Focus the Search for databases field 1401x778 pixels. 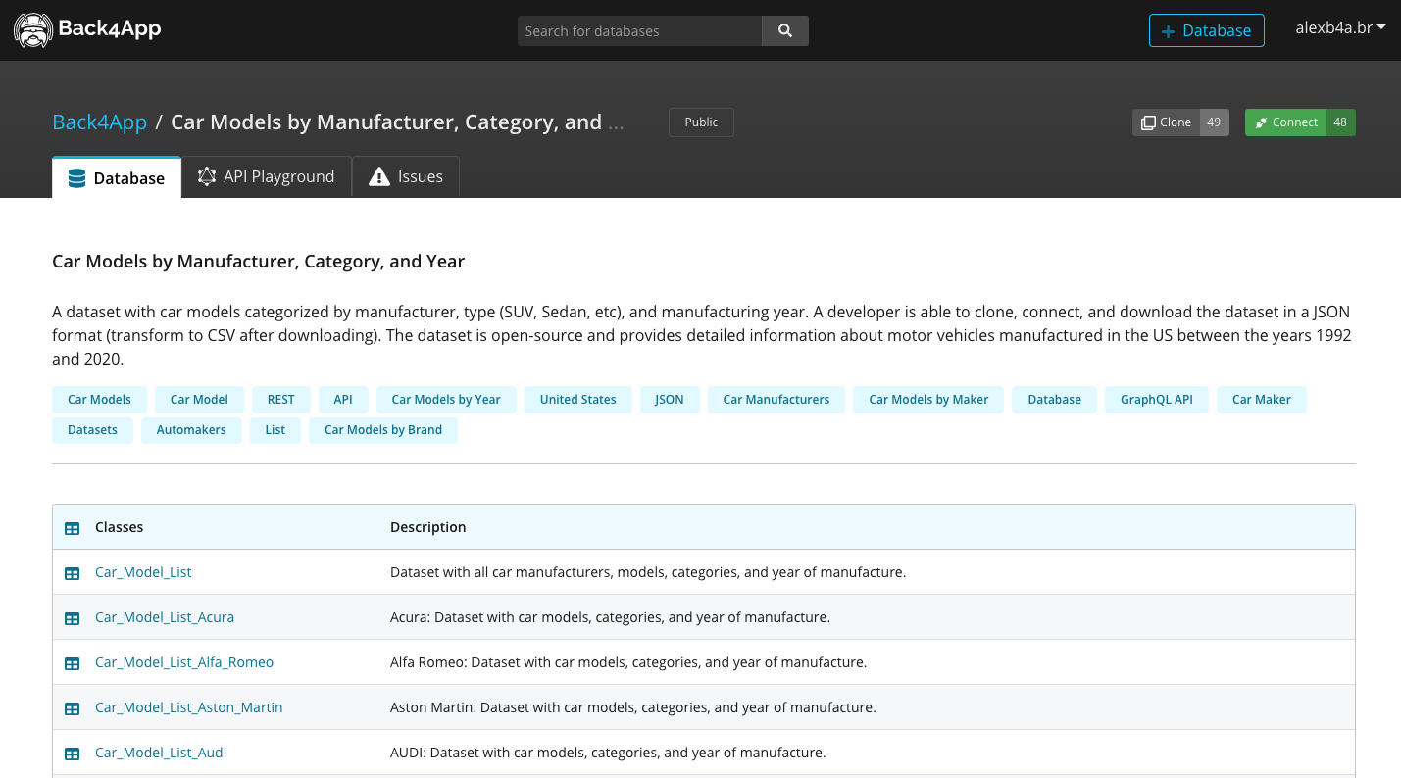639,30
